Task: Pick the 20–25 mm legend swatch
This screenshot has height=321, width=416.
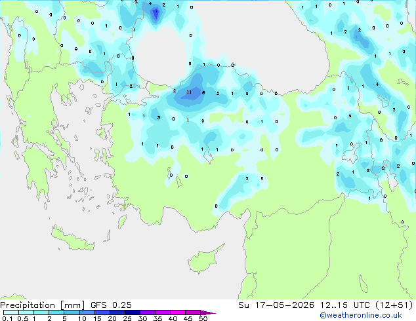Action: 117,312
